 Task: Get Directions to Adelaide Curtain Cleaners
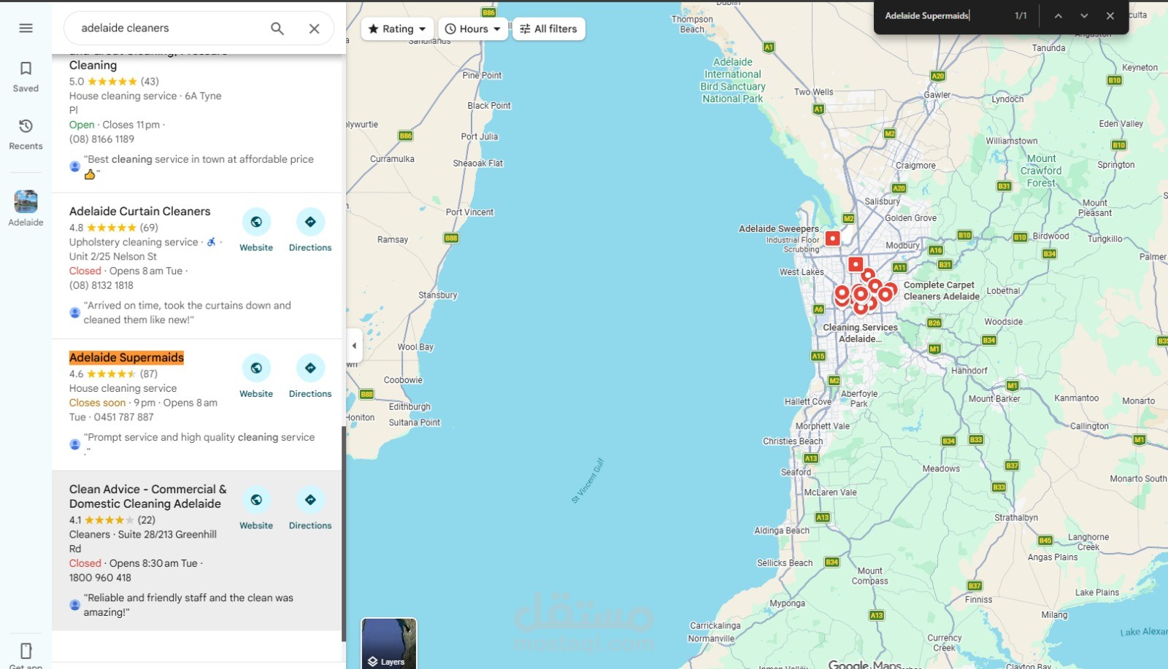[310, 231]
